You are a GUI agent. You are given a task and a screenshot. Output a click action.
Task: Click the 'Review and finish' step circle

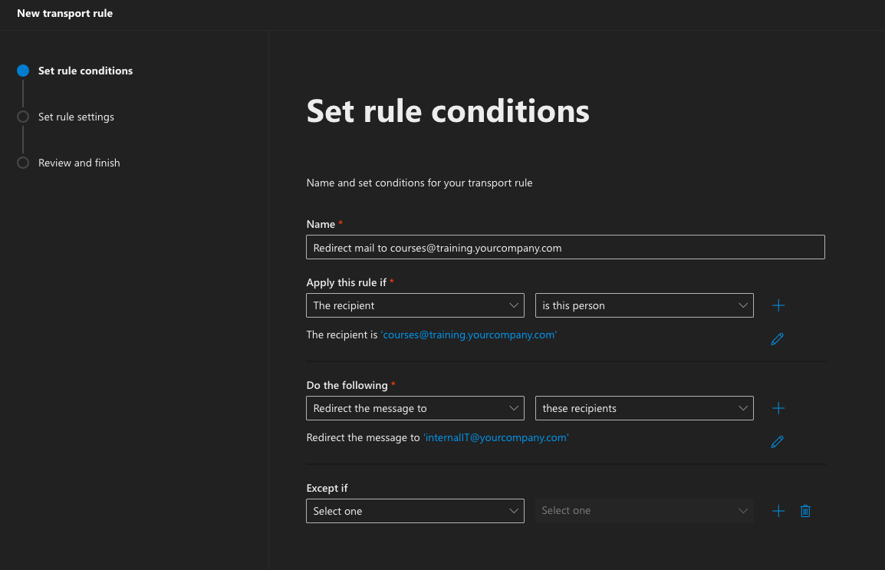23,163
